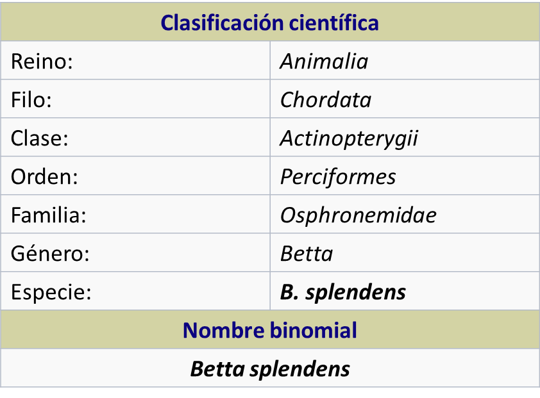Viewport: 540px width, 398px height.
Task: Click the italic "Betta" genus value
Action: (x=307, y=254)
